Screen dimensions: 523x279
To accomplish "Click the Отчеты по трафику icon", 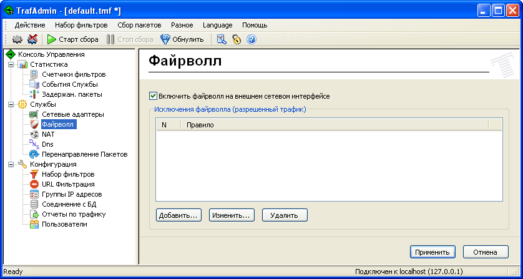I will click(x=34, y=214).
